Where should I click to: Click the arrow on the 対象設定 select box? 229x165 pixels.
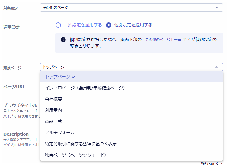(x=216, y=8)
